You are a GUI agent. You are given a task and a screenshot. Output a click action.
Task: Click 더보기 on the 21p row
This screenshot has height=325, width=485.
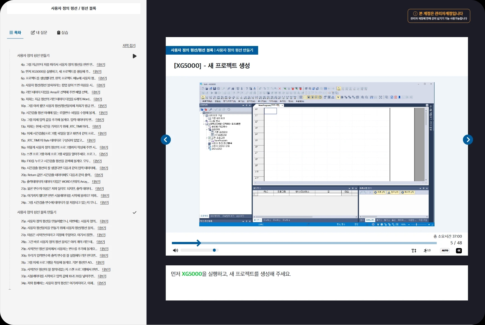(96, 182)
